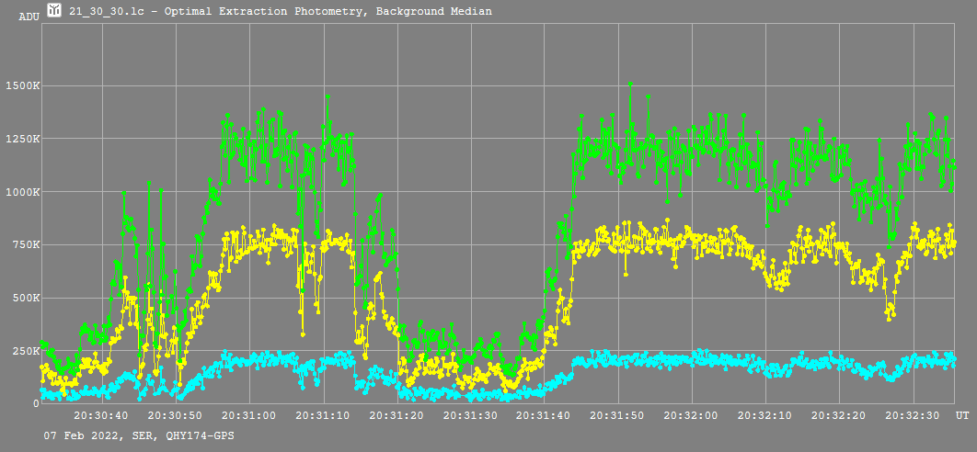Click the 250K vertical axis label
The height and width of the screenshot is (452, 977).
point(23,351)
